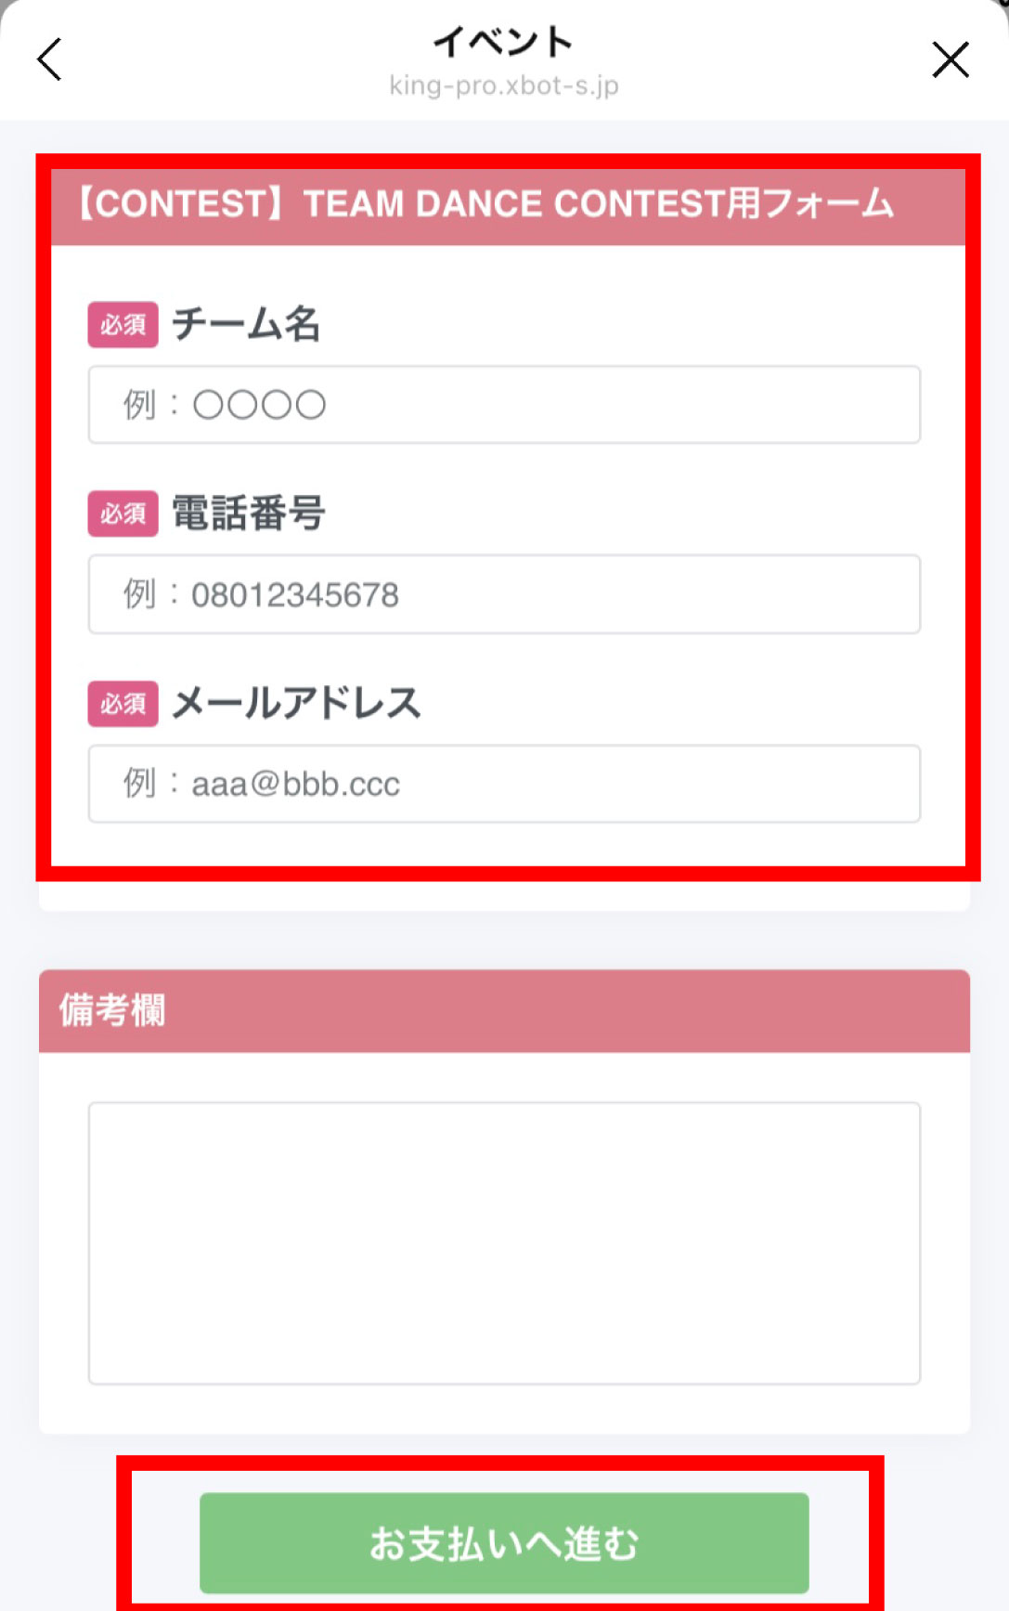1009x1611 pixels.
Task: Tap the イベント page title
Action: 504,42
